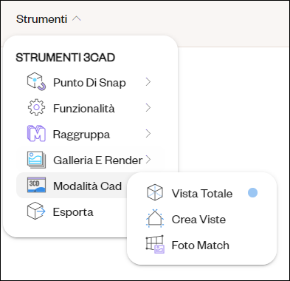Viewport: 290px width, 281px height.
Task: Select Foto Match text option
Action: pos(201,246)
